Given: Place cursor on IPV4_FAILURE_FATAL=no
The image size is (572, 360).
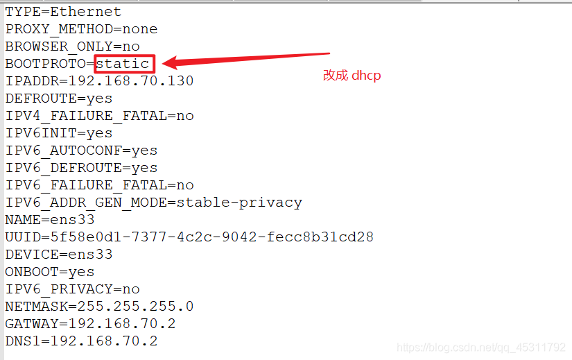Looking at the screenshot, I should 99,116.
